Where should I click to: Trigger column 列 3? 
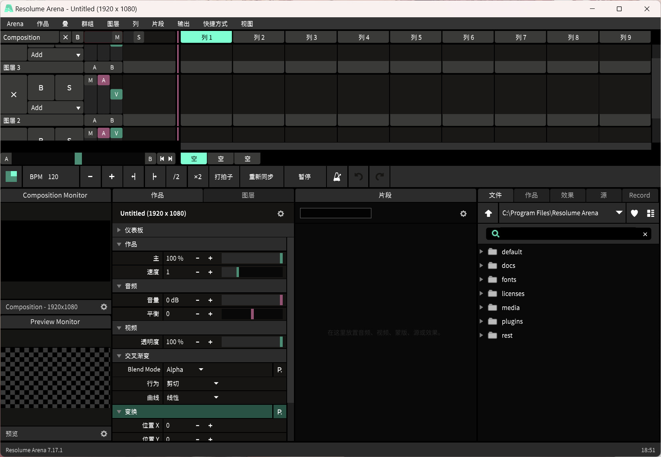pyautogui.click(x=311, y=37)
